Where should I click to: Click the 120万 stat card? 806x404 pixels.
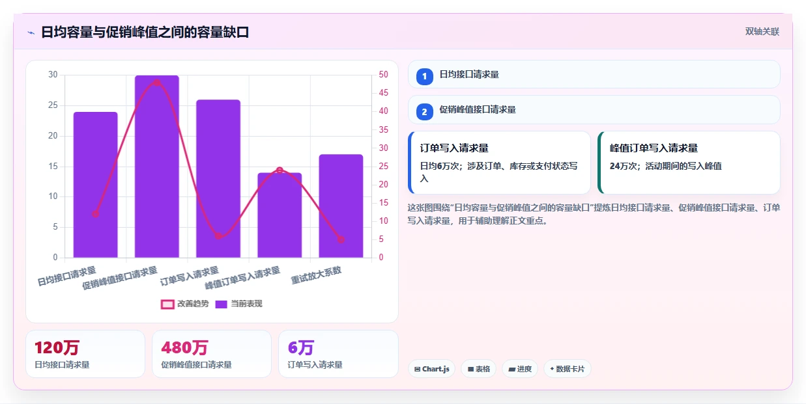(x=85, y=354)
